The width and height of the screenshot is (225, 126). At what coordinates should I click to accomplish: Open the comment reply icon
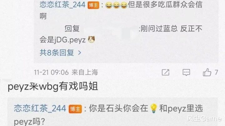click(x=186, y=72)
